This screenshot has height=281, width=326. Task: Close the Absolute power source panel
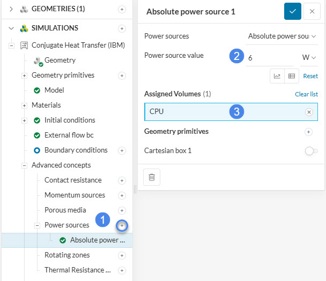312,11
